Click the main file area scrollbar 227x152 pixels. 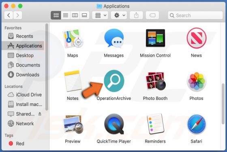pos(223,103)
